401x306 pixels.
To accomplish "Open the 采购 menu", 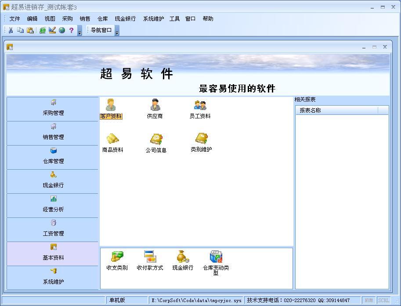I will pyautogui.click(x=67, y=18).
